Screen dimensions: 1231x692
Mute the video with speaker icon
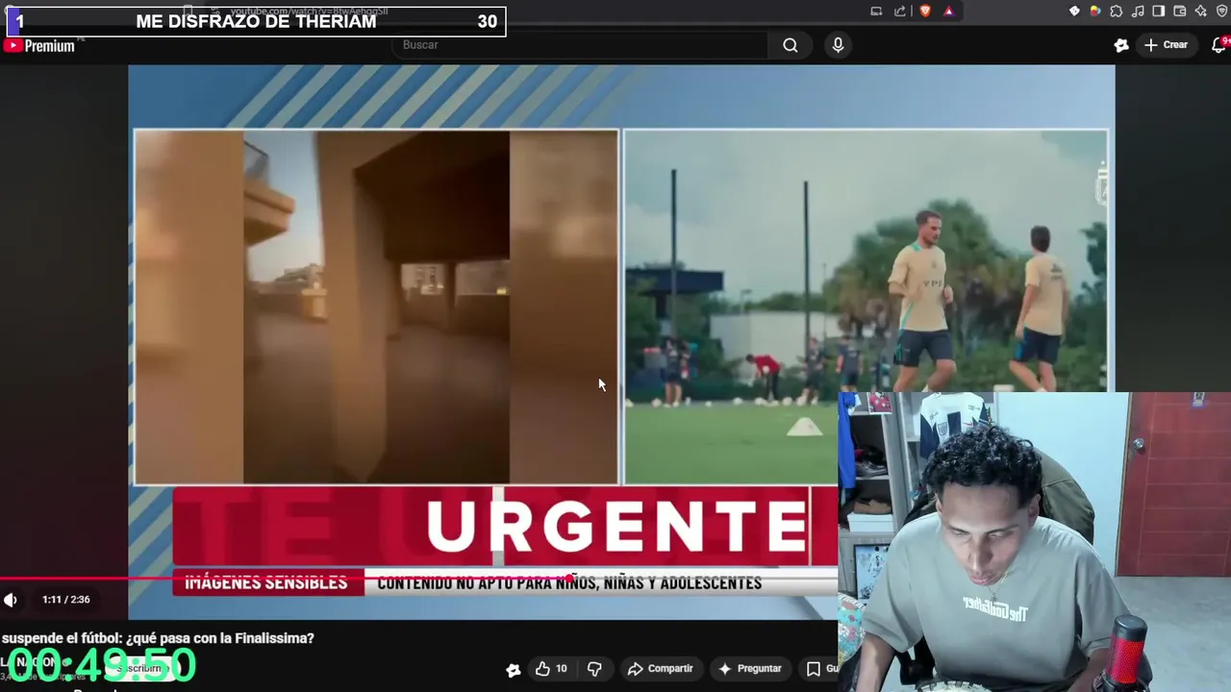(11, 600)
